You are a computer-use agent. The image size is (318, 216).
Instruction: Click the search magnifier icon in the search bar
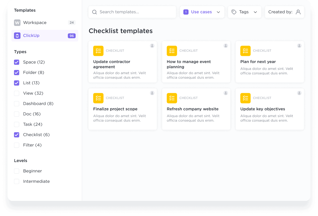pyautogui.click(x=94, y=12)
